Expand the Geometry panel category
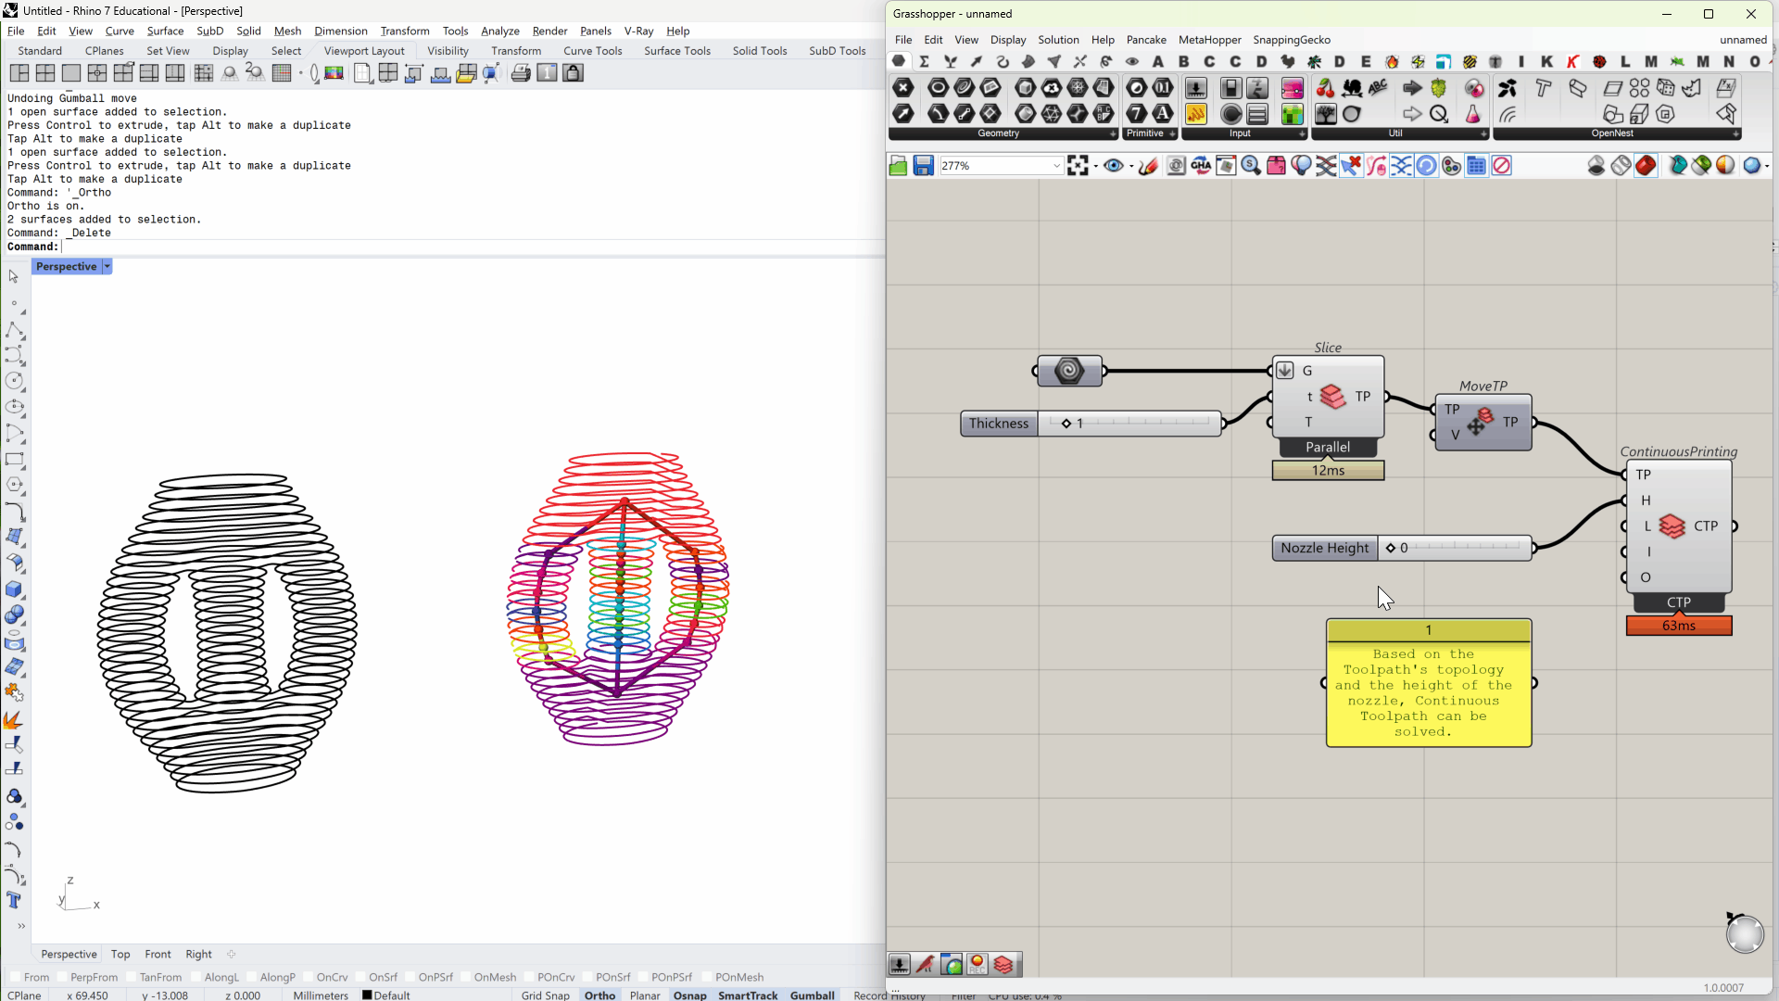 [1113, 133]
